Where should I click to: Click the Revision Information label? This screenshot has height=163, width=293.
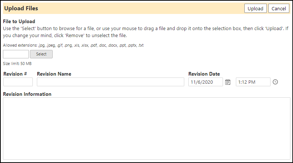(x=27, y=94)
